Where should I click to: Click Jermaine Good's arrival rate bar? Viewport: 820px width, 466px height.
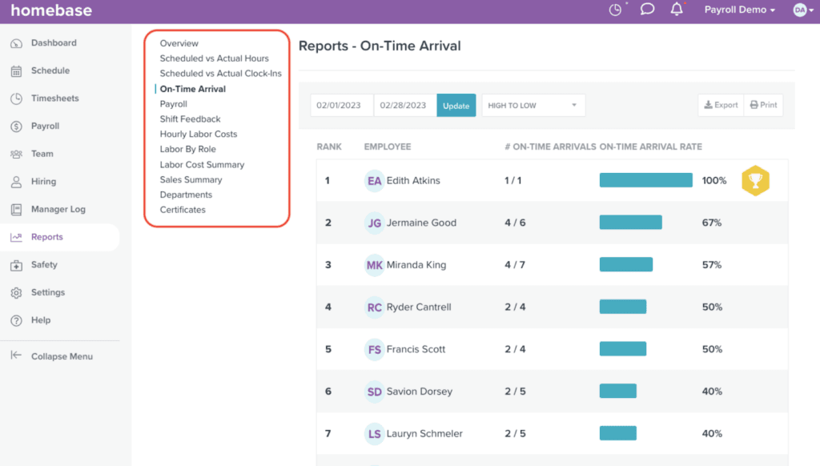point(631,223)
